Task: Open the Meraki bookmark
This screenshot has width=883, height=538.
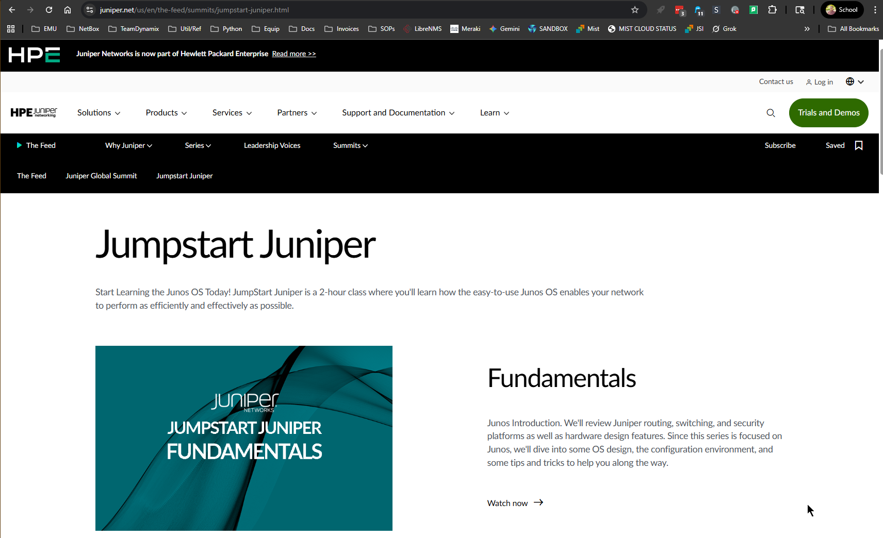Action: [x=465, y=29]
